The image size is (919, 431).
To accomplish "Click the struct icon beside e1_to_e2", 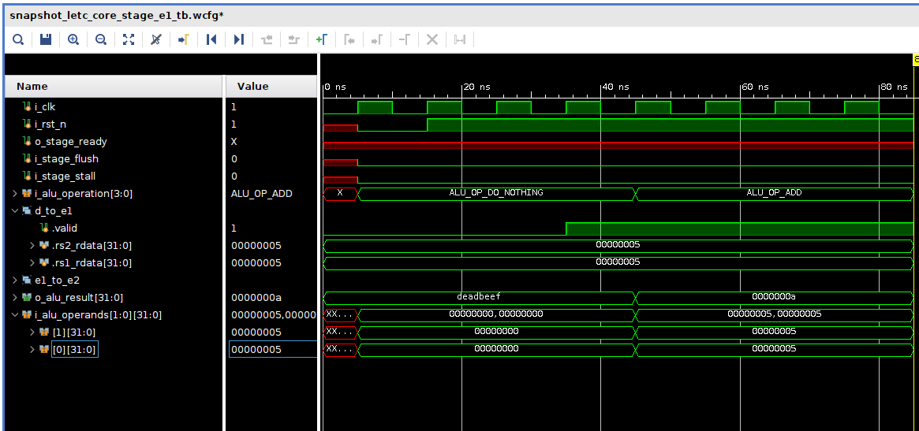I will click(x=26, y=280).
